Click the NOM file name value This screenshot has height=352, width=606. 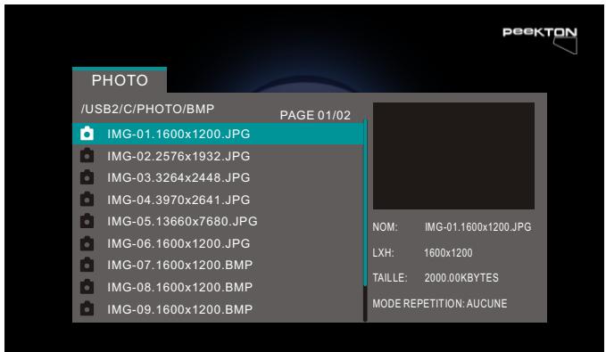tap(478, 227)
